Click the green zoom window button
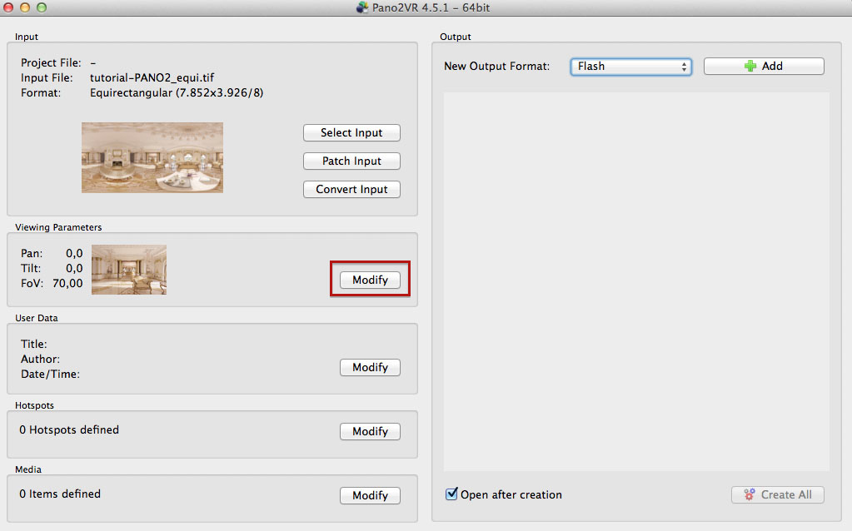852x531 pixels. pyautogui.click(x=42, y=7)
